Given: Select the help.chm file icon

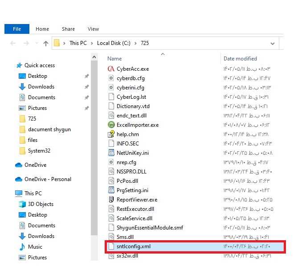Looking at the screenshot, I should coord(111,134).
